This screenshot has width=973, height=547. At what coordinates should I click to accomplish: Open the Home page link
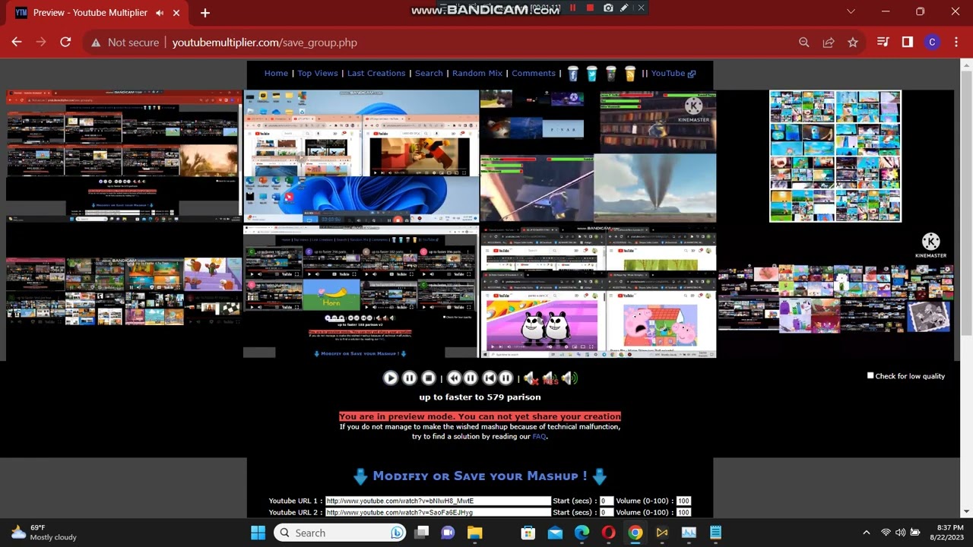click(x=276, y=74)
